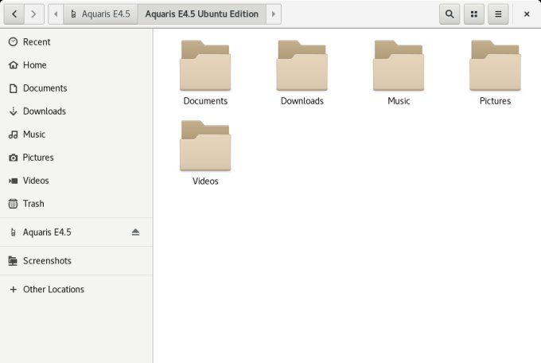Select the Videos folder icon in main view
The width and height of the screenshot is (541, 363).
[x=205, y=146]
